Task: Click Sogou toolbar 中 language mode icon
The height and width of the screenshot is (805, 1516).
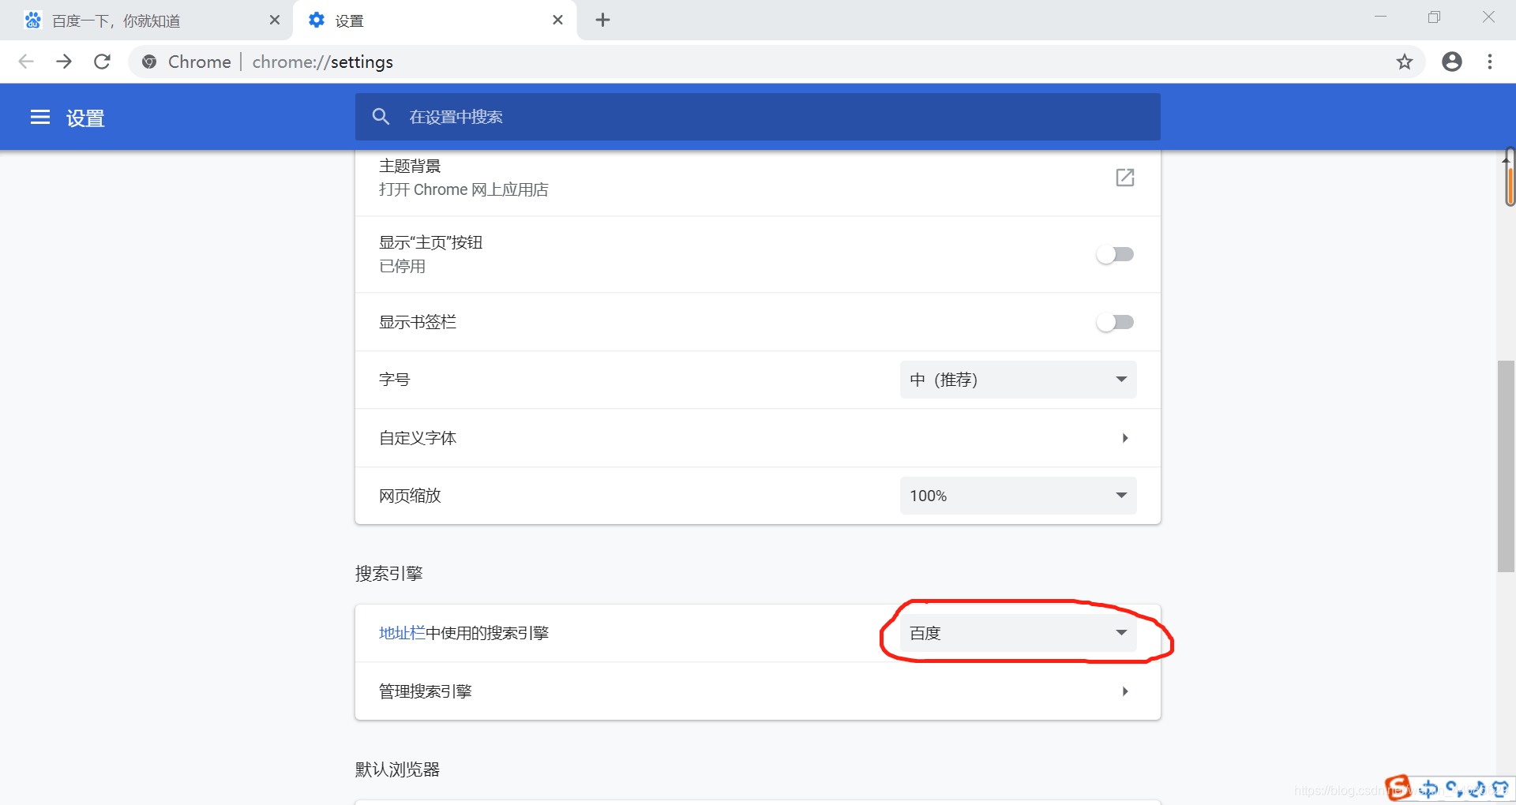Action: pos(1428,788)
